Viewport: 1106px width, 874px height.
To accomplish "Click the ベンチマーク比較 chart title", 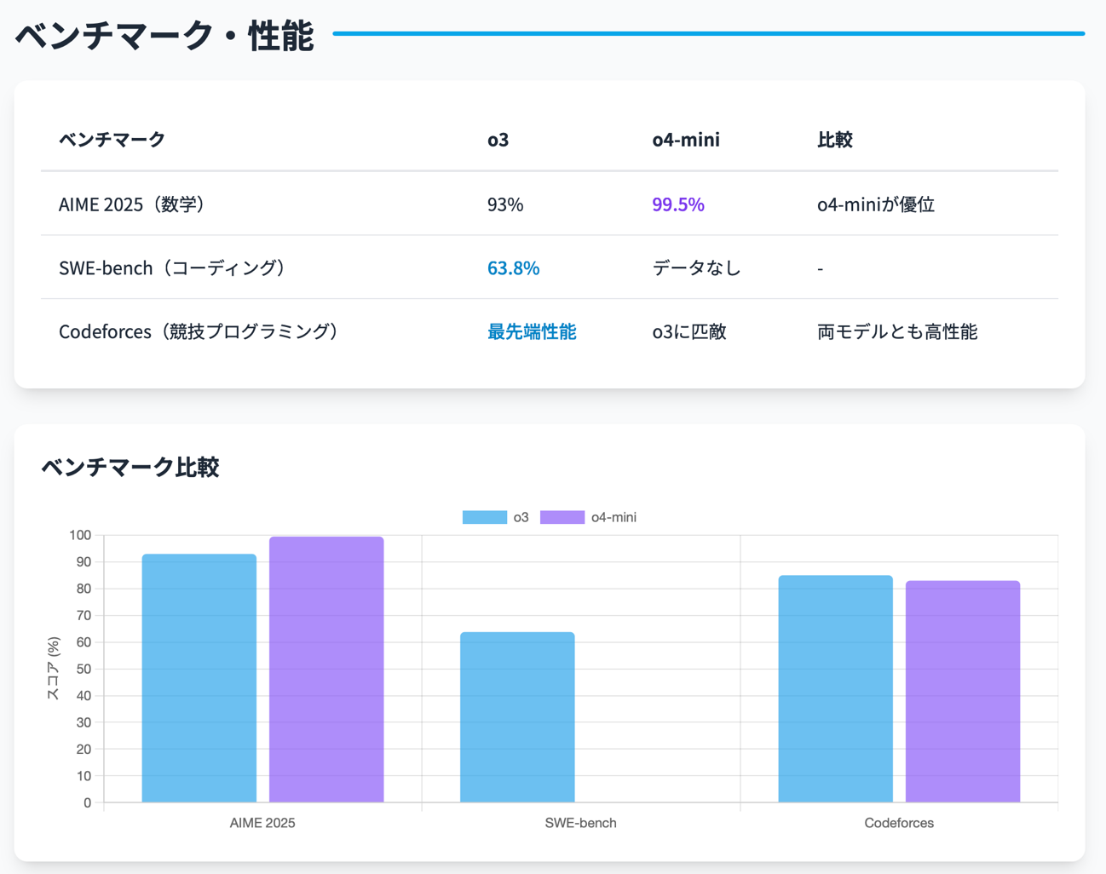I will 130,467.
